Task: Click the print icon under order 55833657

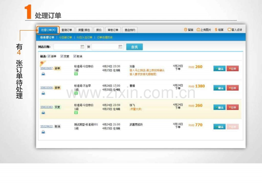Action: coord(43,74)
